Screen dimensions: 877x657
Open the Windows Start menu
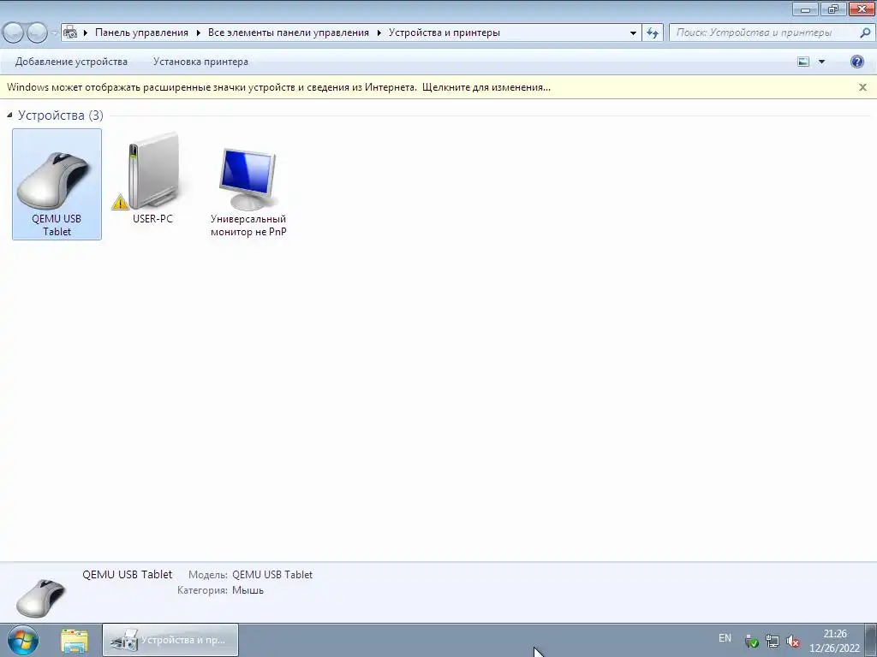click(x=23, y=640)
